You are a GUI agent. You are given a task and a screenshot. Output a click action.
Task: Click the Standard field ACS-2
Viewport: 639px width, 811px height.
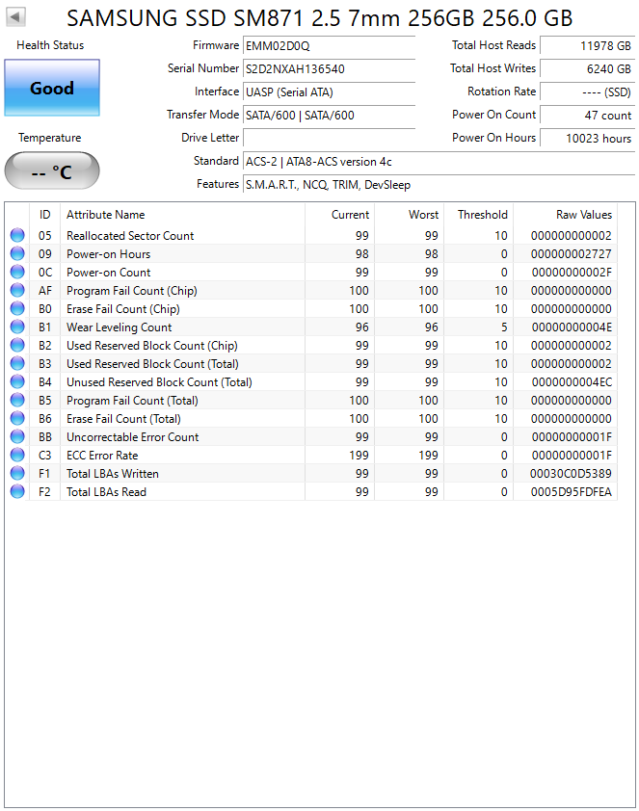click(x=439, y=162)
